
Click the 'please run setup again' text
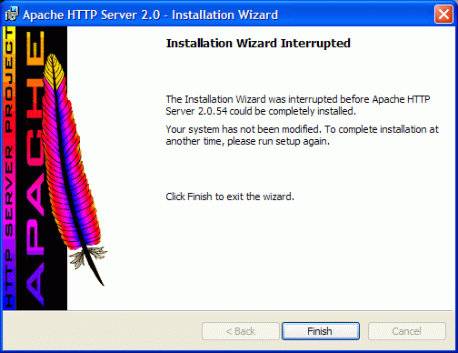[278, 142]
